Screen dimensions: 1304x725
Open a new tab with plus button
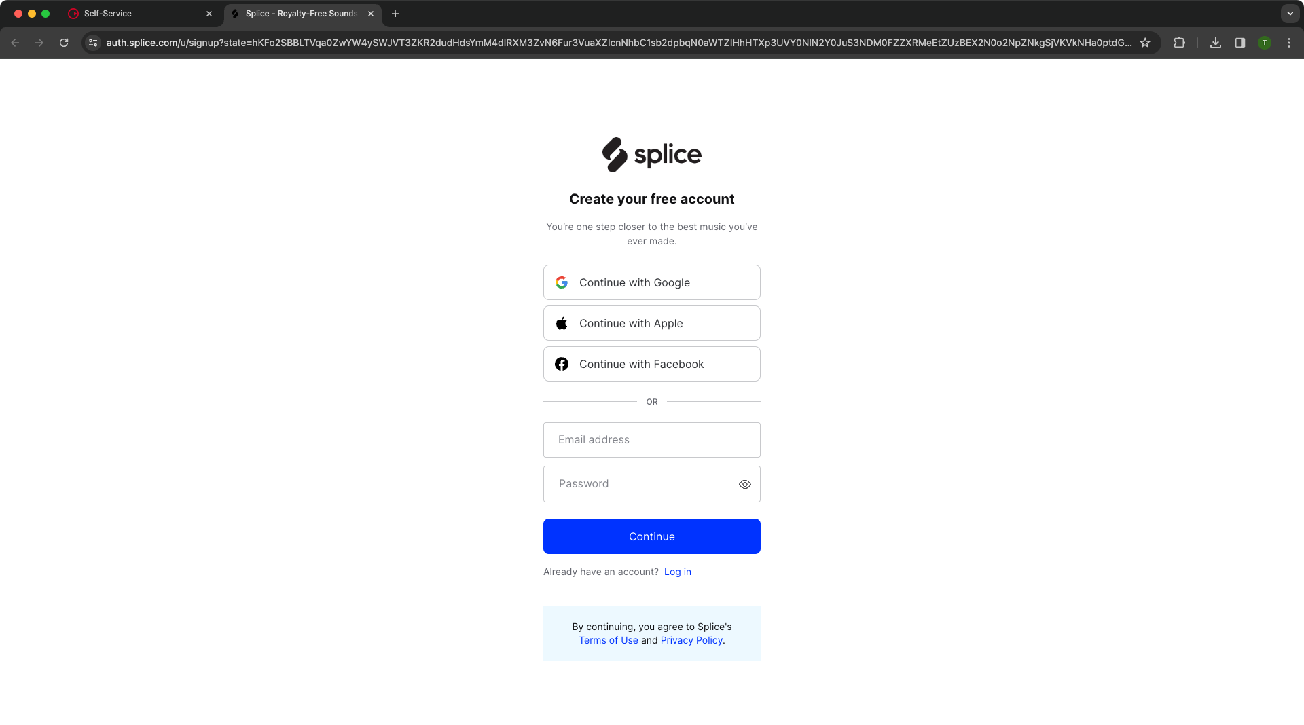(395, 14)
